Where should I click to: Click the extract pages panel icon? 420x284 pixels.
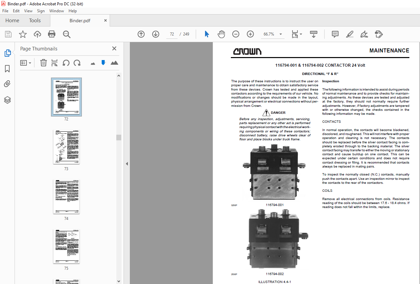[x=55, y=63]
